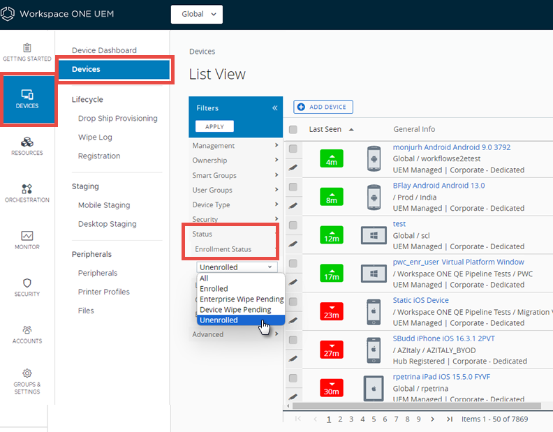553x432 pixels.
Task: Open Groups & Settings gear icon
Action: [x=27, y=373]
